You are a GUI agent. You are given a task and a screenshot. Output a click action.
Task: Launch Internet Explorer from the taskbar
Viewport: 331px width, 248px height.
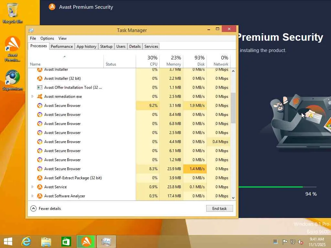pyautogui.click(x=27, y=242)
